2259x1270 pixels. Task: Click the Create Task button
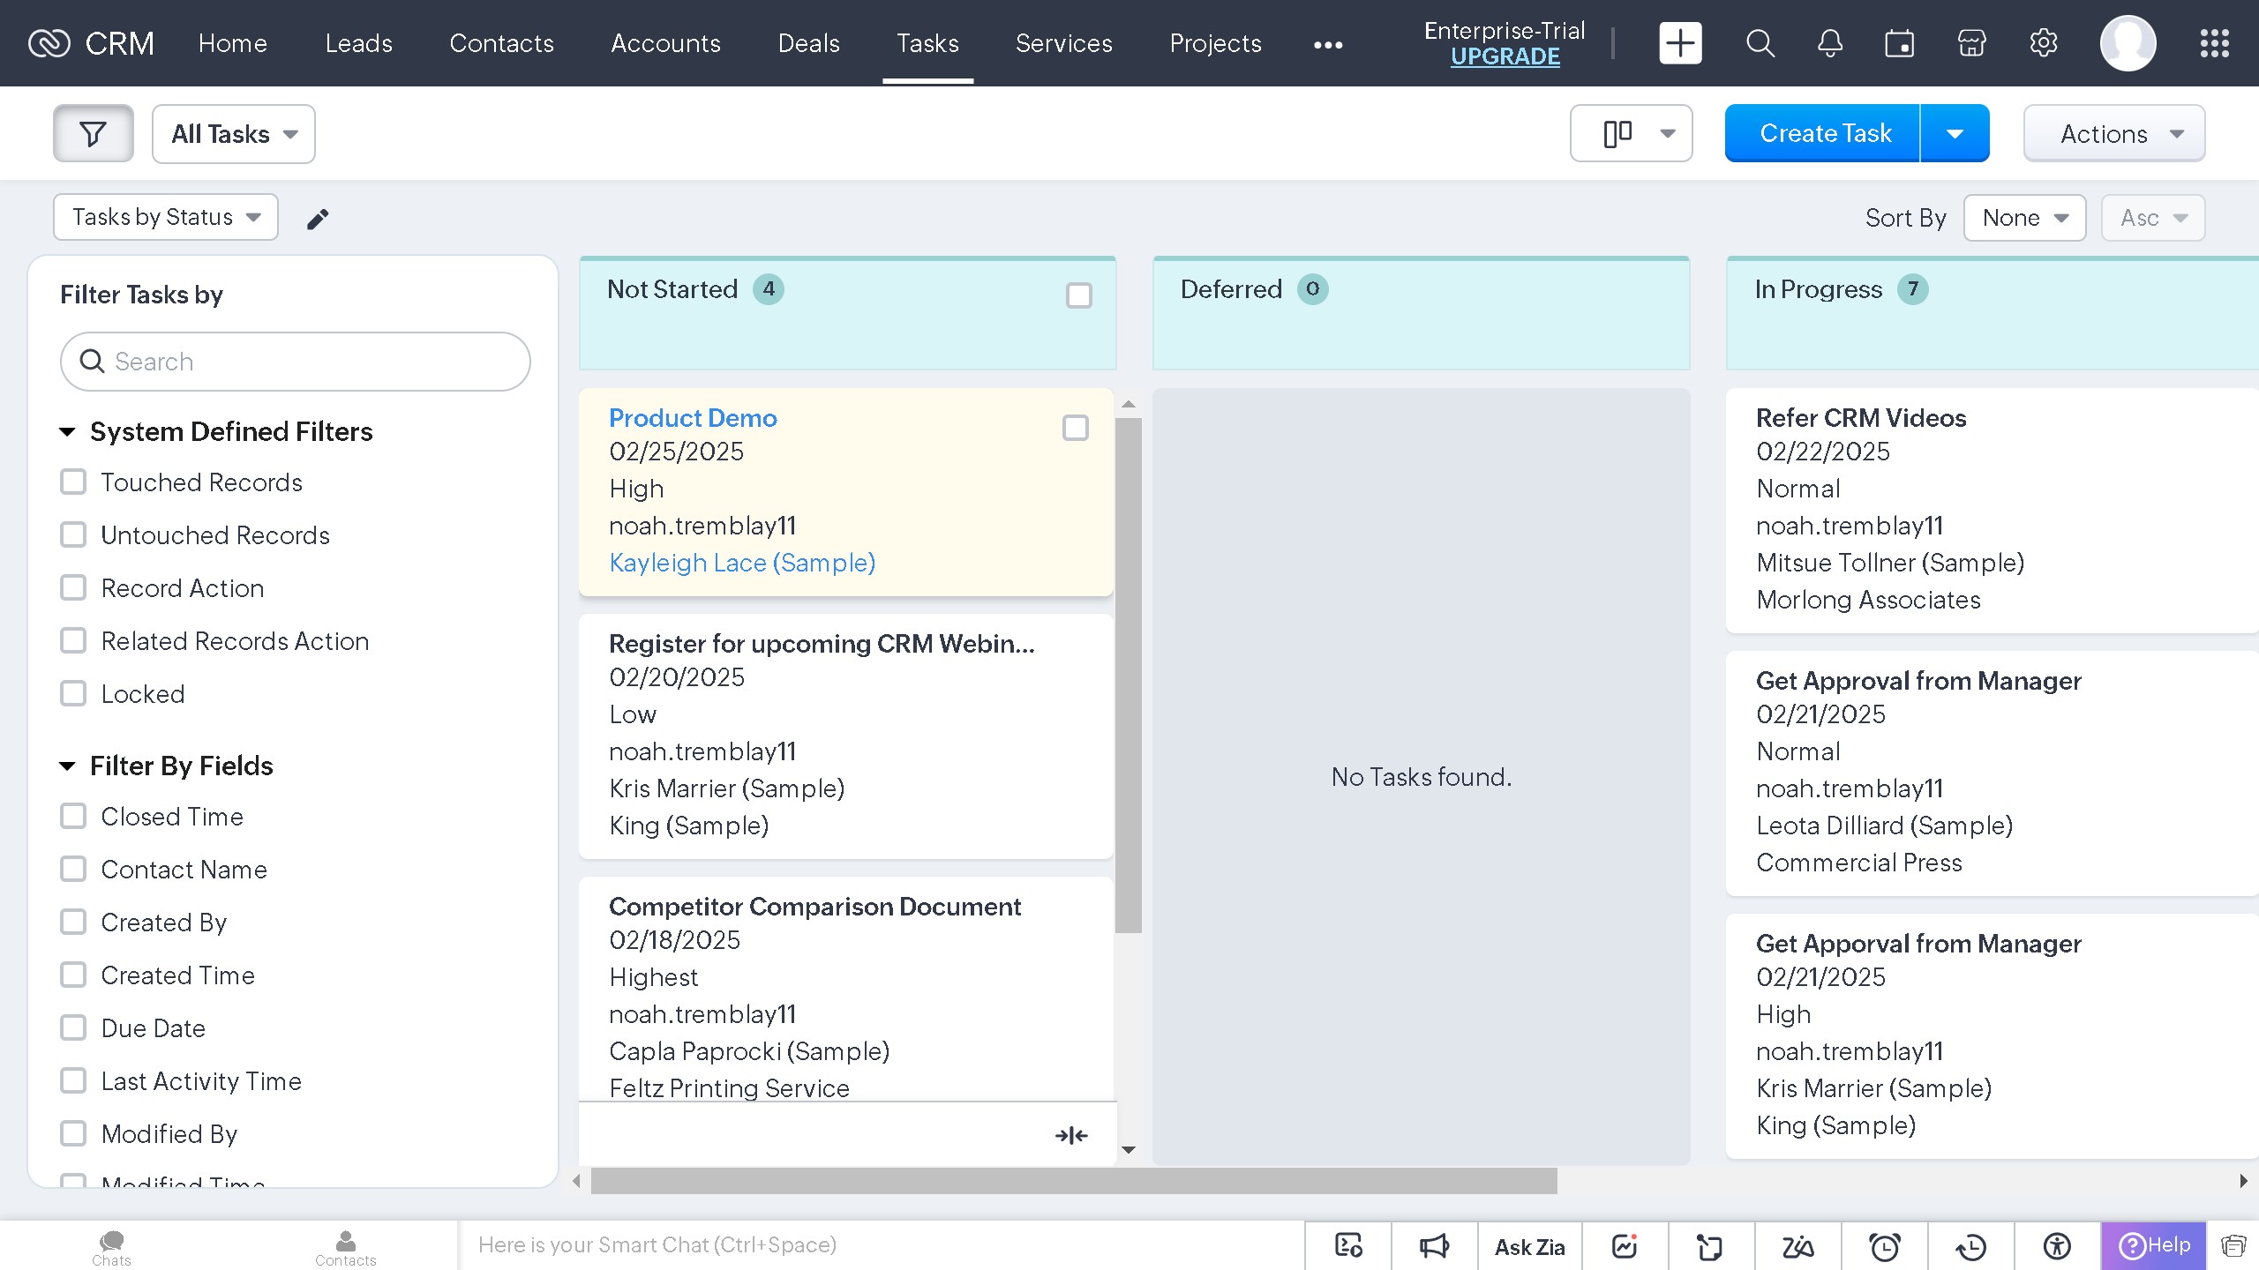1824,134
